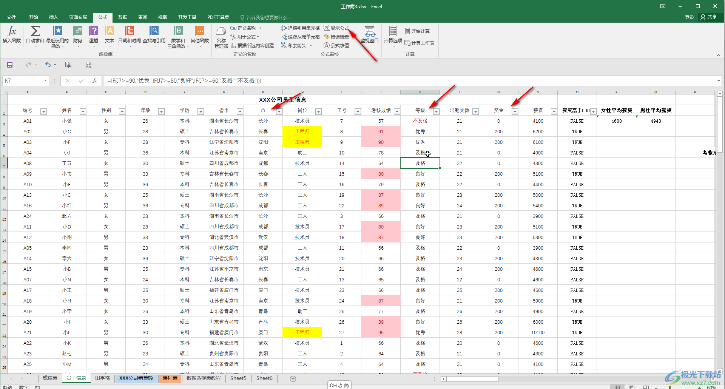Click the fx button beside formula bar
This screenshot has width=725, height=389.
tap(95, 80)
